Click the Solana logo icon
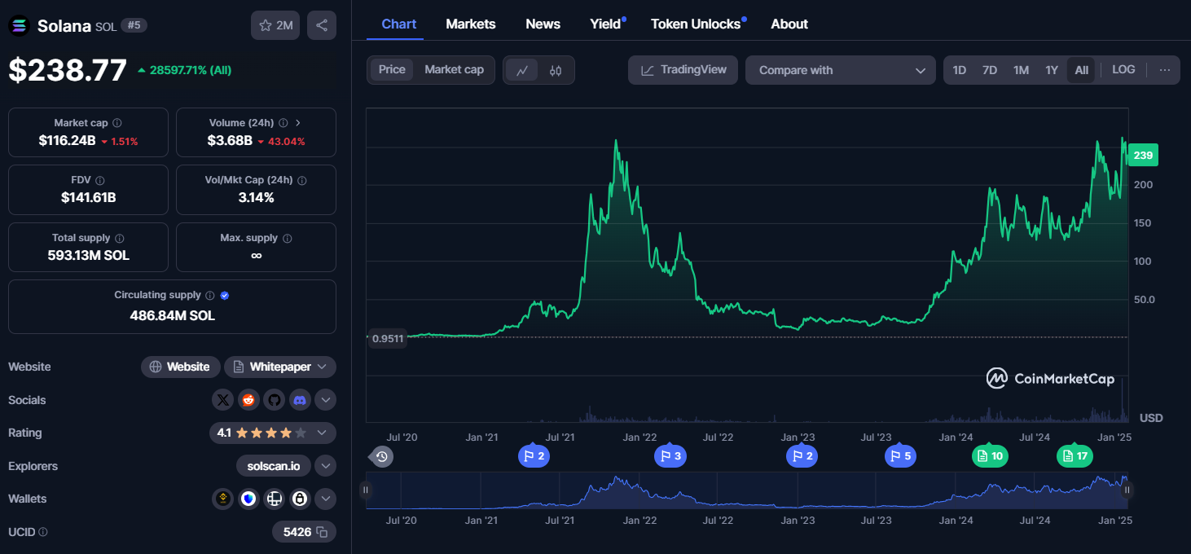1191x554 pixels. [x=19, y=25]
